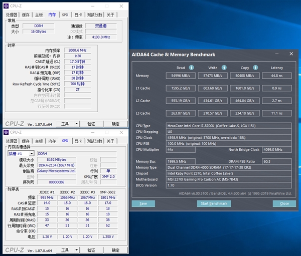The image size is (301, 256).
Task: Click the 1.350 V voltage cell
Action: tap(108, 236)
